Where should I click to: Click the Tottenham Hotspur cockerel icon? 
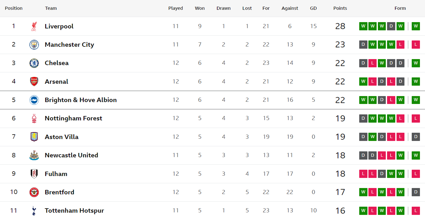(x=34, y=210)
